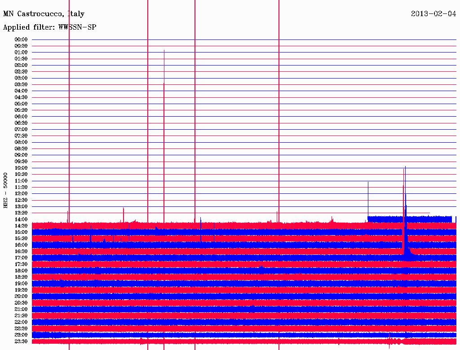This screenshot has height=350, width=460.
Task: Click the short blue noise block at 14:00 row
Action: (410, 219)
